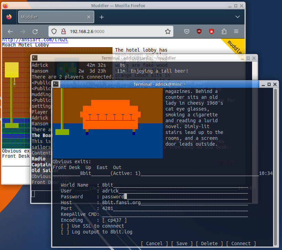Click the World Name field containing 8bit
This screenshot has height=250, width=282.
pos(175,185)
